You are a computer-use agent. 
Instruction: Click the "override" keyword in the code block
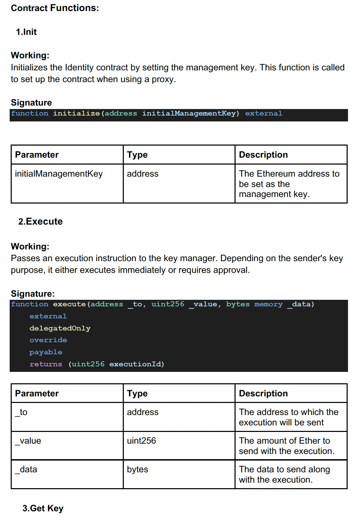point(48,340)
